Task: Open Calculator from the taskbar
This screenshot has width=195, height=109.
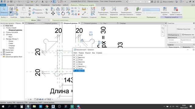Action: point(22,106)
